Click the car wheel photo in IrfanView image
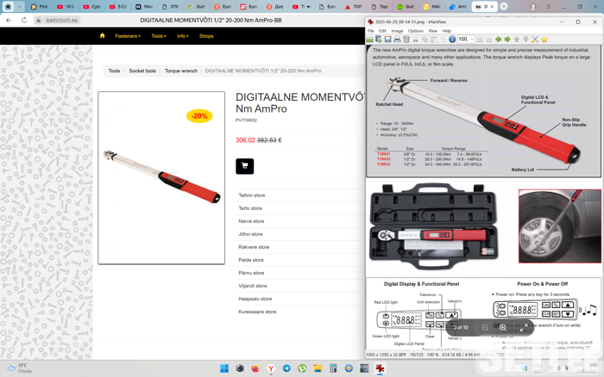Image resolution: width=604 pixels, height=377 pixels. 560,226
